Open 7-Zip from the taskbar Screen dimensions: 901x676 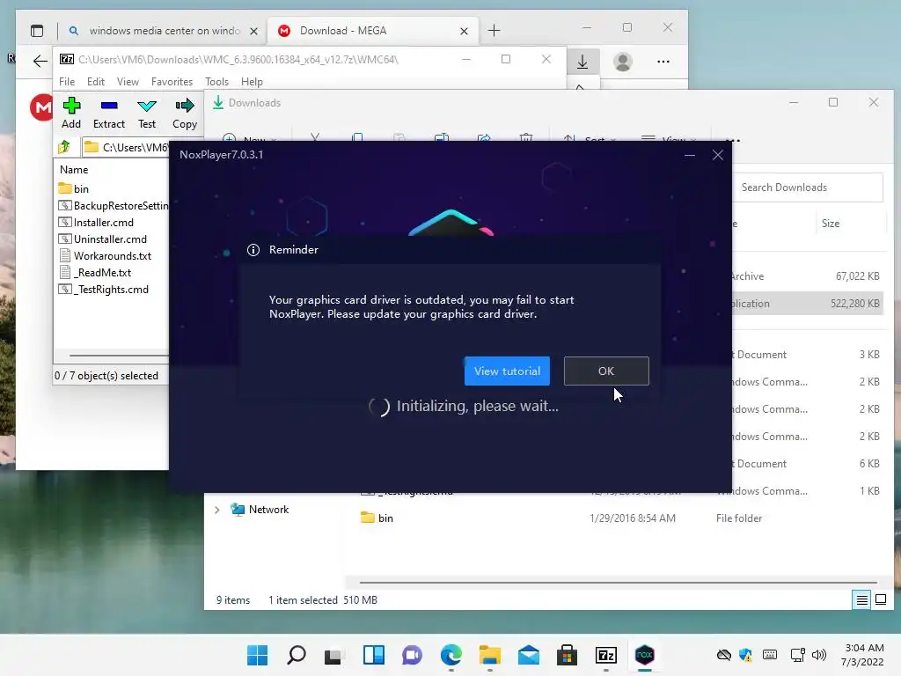click(606, 655)
